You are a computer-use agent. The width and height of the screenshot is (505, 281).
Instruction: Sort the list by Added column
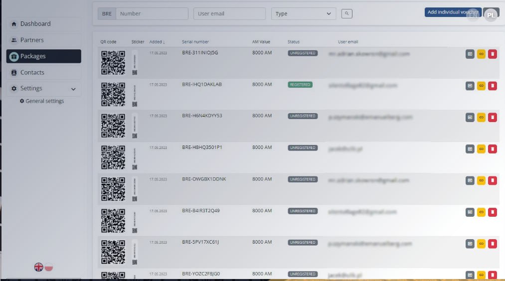point(157,42)
